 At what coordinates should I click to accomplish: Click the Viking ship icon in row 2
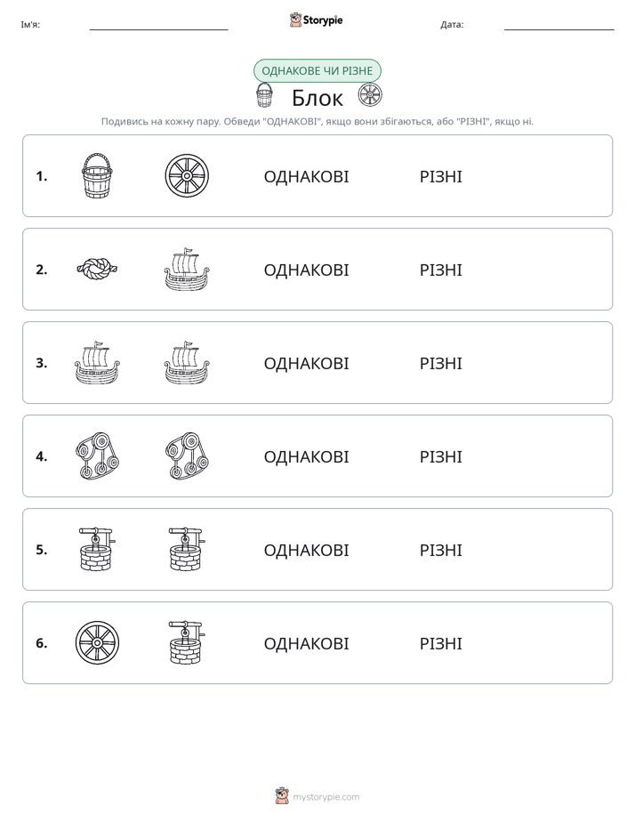click(187, 269)
